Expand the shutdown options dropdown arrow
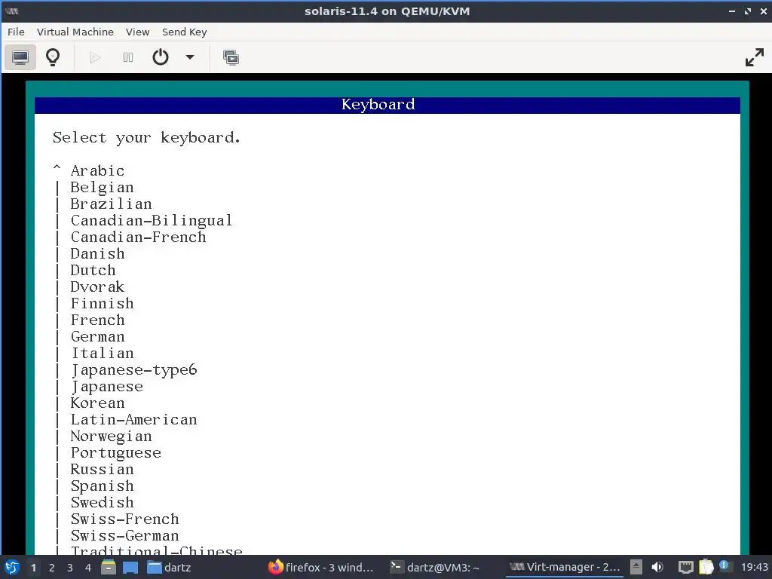Viewport: 772px width, 579px height. click(x=189, y=57)
